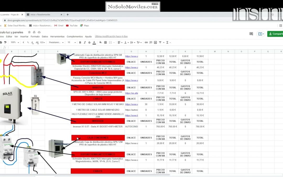Viewport: 283px width, 177px height.
Task: Open the font size dropdown
Action: [x=72, y=42]
